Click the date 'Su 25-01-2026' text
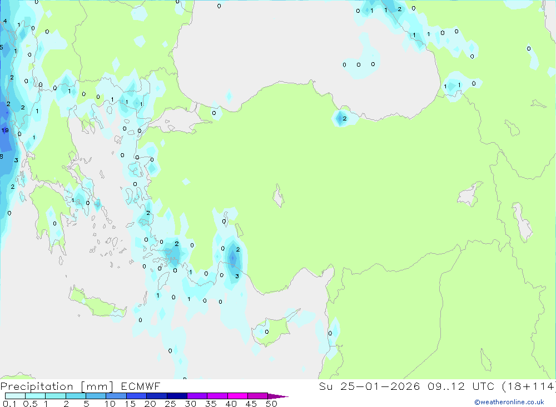This screenshot has width=556, height=407. click(x=369, y=386)
